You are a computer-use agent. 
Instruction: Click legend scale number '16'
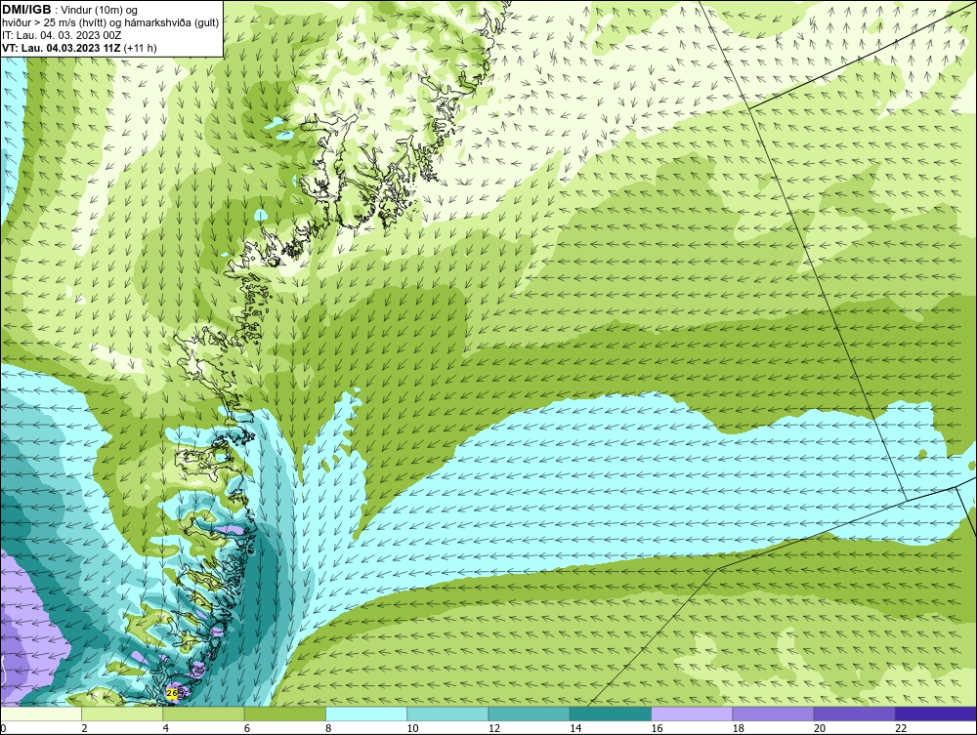point(657,729)
